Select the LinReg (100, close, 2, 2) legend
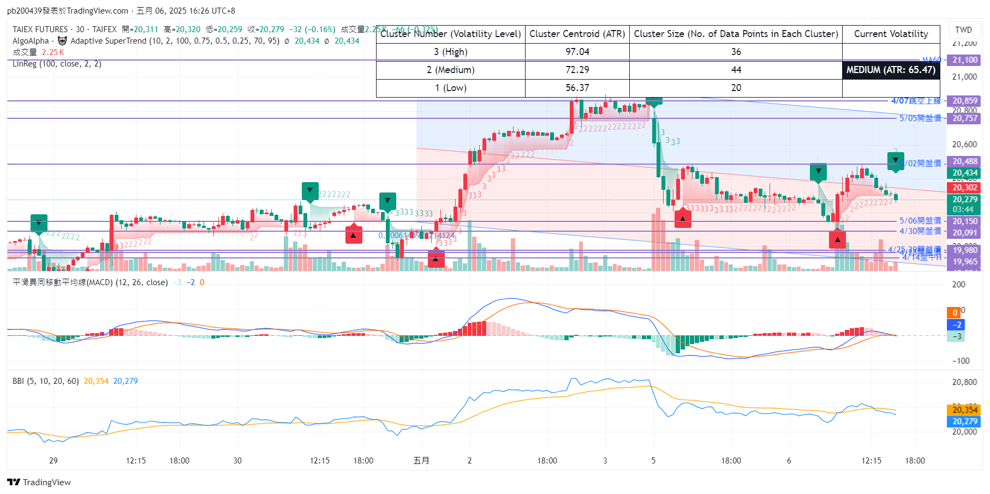The width and height of the screenshot is (990, 494). (57, 64)
